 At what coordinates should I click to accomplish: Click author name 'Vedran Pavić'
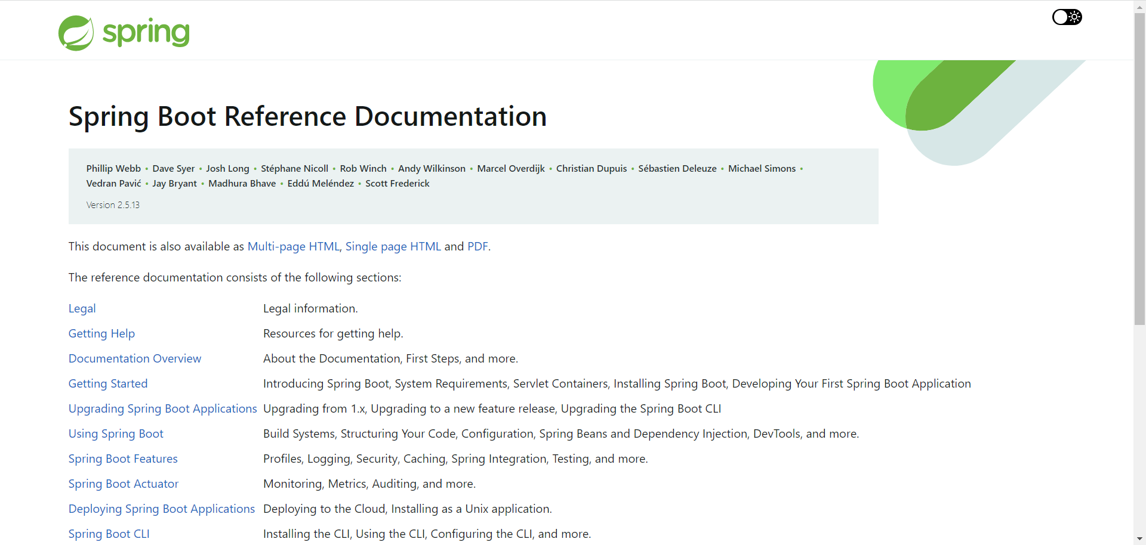tap(113, 183)
